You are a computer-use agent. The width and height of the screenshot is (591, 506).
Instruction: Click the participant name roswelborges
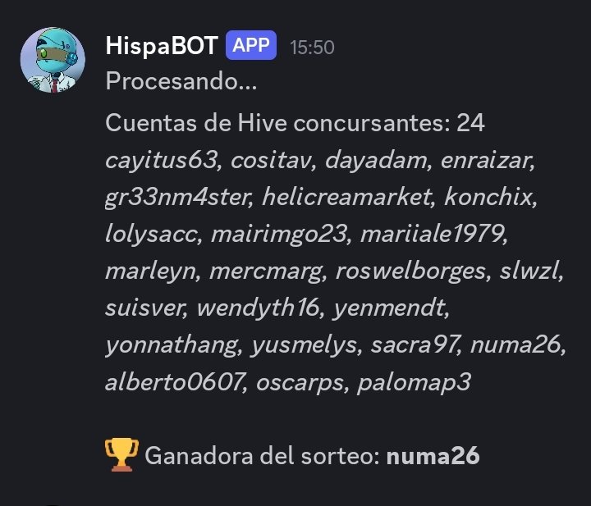(x=410, y=271)
